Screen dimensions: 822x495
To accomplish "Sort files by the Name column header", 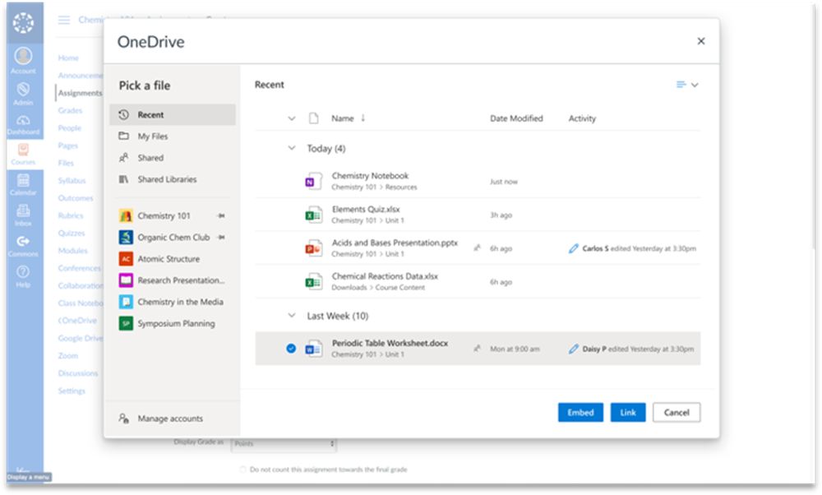I will pos(342,118).
